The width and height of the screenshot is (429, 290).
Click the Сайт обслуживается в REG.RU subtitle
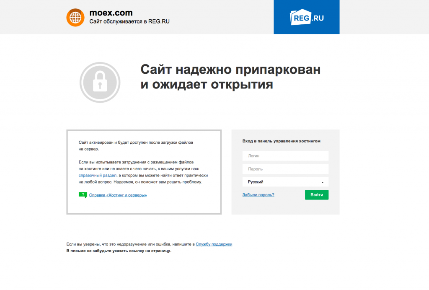pyautogui.click(x=129, y=21)
